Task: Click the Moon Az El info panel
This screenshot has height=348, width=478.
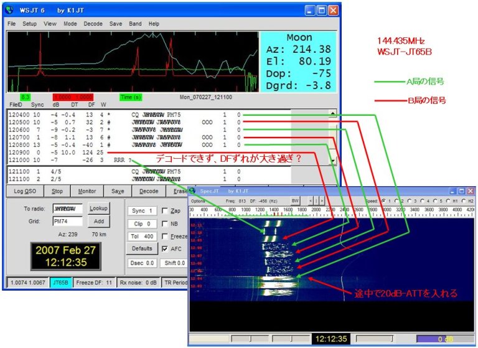Action: pos(299,62)
